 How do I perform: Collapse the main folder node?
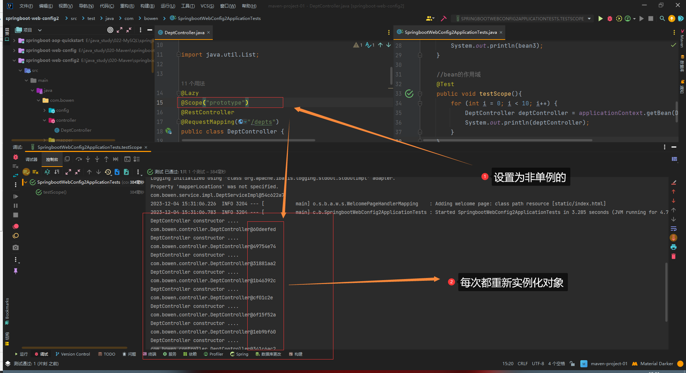point(26,80)
